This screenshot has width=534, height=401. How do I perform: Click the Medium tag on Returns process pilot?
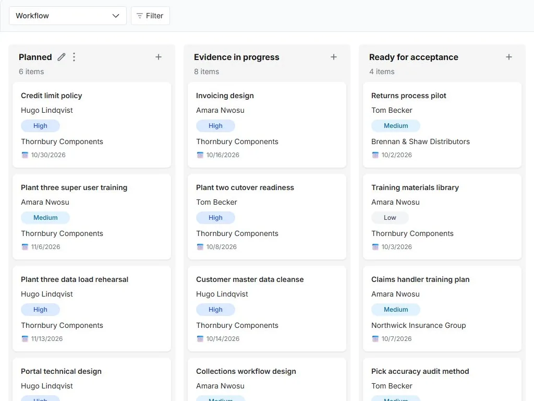(x=396, y=126)
